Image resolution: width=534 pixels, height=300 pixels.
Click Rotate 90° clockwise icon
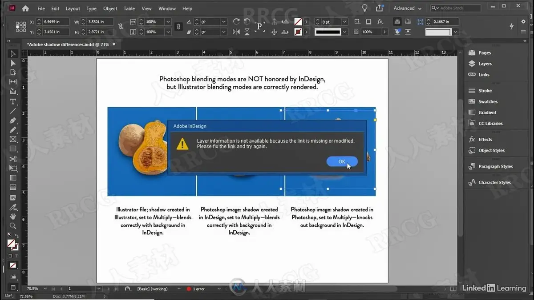tap(236, 21)
